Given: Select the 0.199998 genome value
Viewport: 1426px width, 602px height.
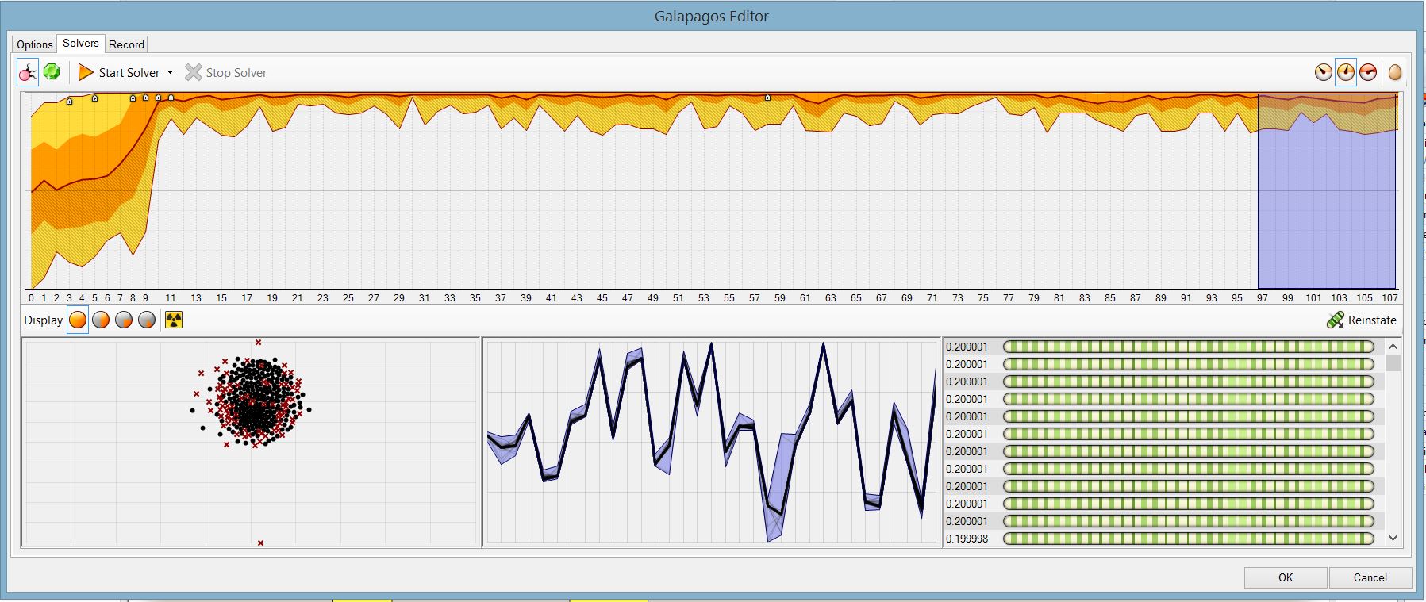Looking at the screenshot, I should point(967,539).
